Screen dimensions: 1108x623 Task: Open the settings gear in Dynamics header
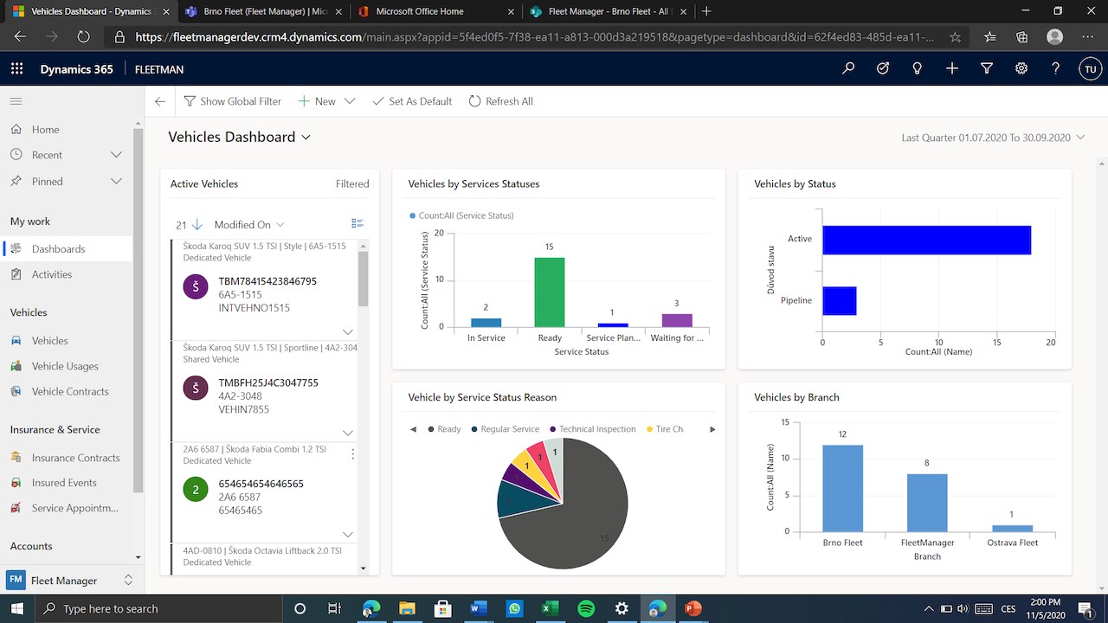(x=1021, y=69)
